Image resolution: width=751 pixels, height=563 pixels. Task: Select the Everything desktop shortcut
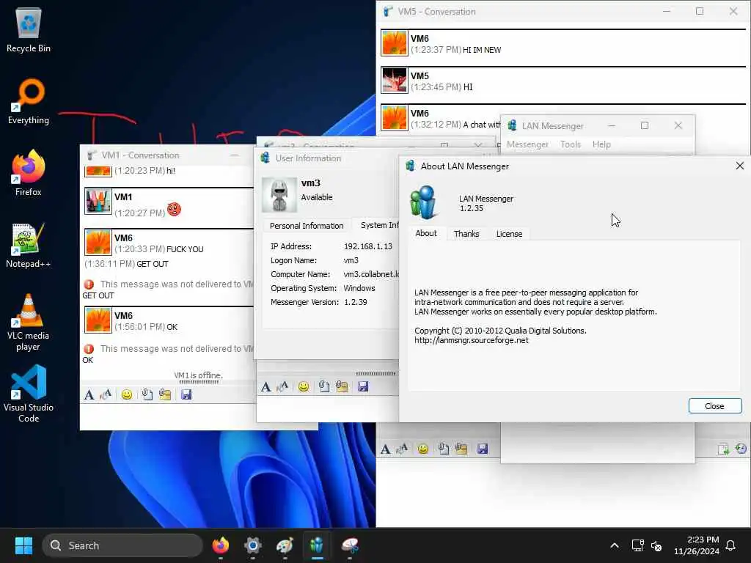click(29, 101)
